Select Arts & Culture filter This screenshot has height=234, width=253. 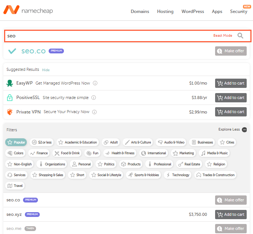pos(138,142)
